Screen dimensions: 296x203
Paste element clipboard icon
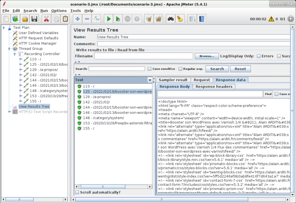[65, 19]
